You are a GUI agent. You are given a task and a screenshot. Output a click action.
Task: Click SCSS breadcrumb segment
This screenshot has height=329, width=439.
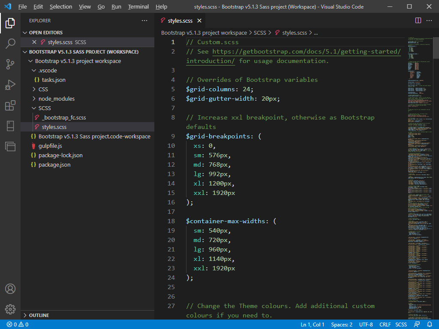click(x=260, y=33)
